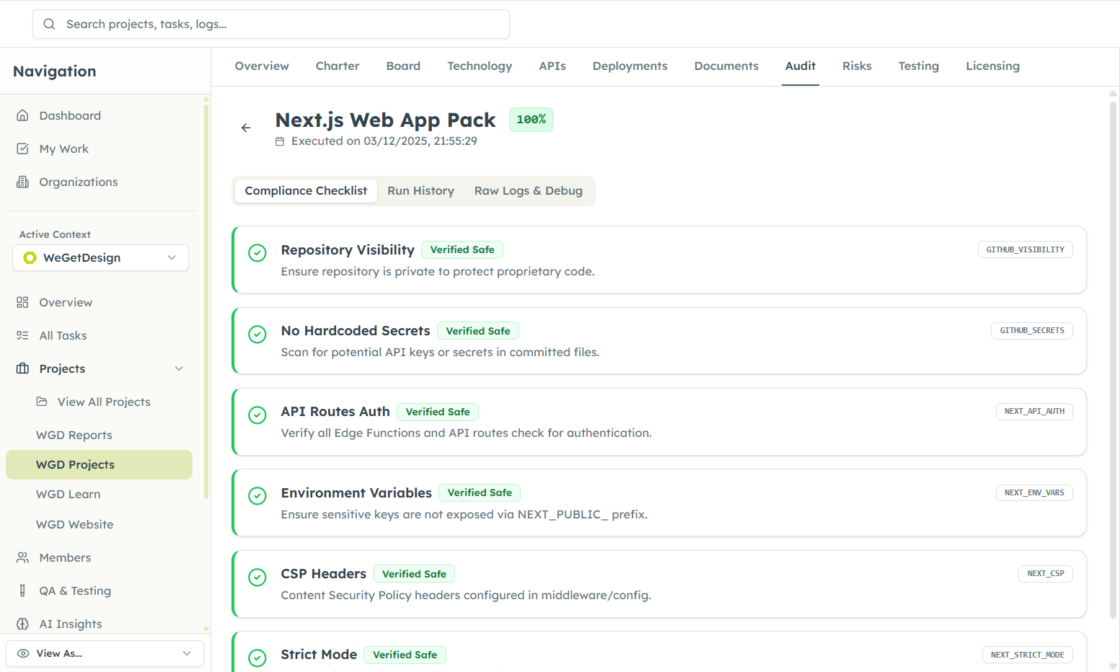Click the QA & Testing icon
Viewport: 1120px width, 672px height.
[x=23, y=591]
